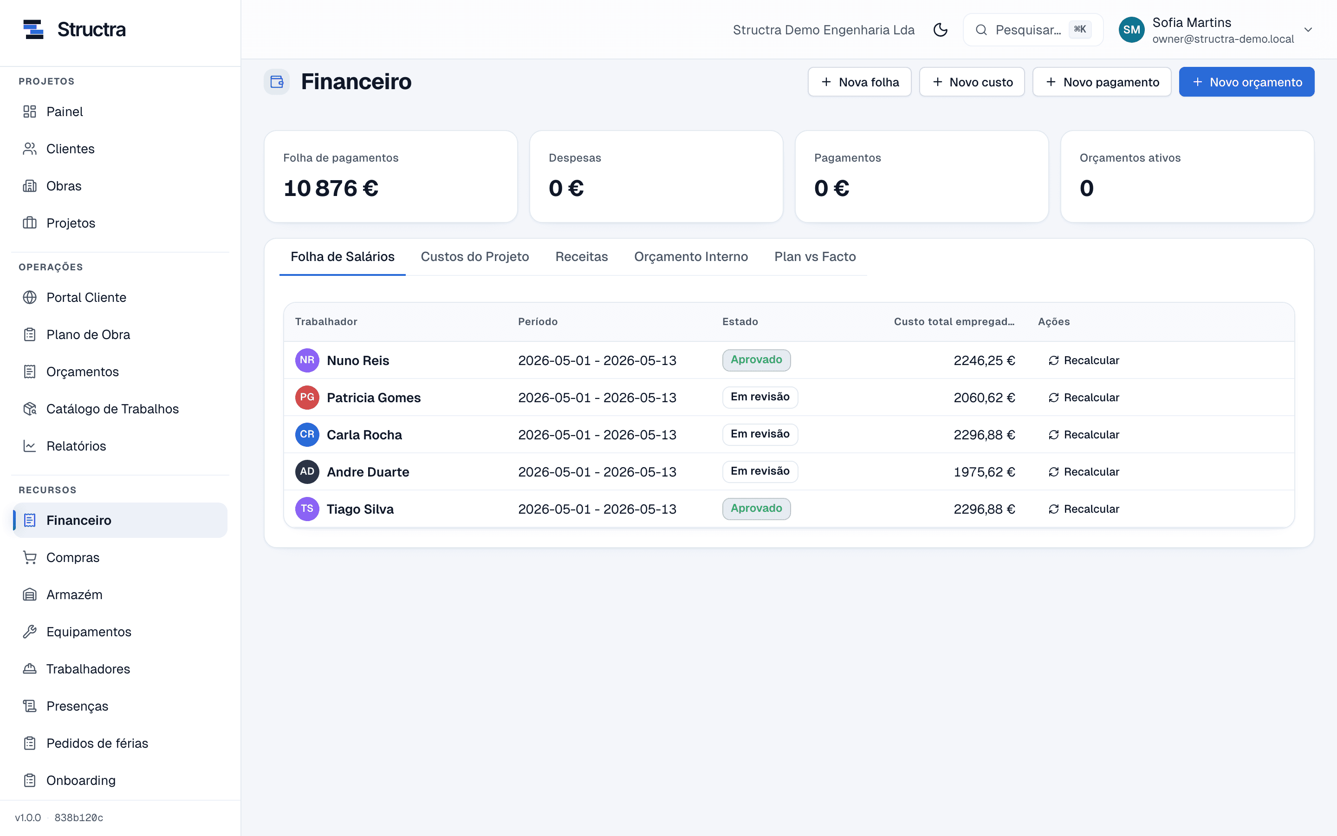Recalcular payroll for Carla Rocha
1337x836 pixels.
click(x=1084, y=435)
